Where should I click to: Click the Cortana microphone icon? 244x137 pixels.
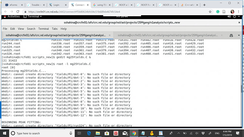click(71, 133)
